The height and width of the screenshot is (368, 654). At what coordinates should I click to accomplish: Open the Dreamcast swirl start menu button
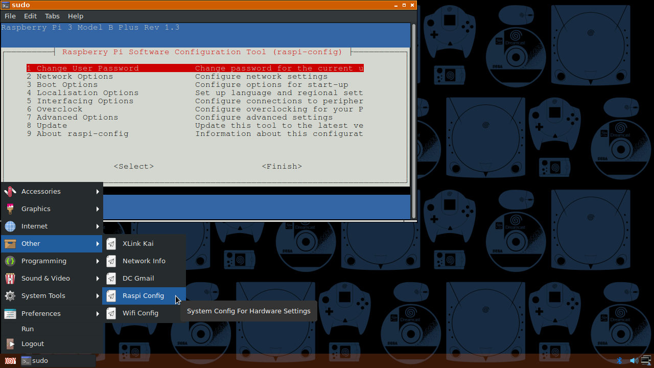click(x=10, y=361)
